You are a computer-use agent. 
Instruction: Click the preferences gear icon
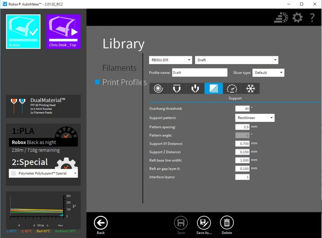point(297,18)
